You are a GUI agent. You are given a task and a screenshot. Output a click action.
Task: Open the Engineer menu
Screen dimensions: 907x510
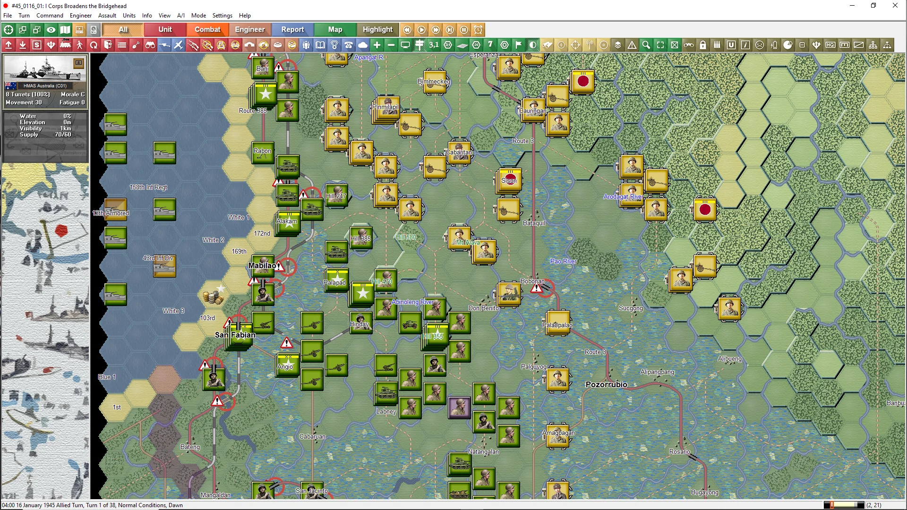coord(81,16)
